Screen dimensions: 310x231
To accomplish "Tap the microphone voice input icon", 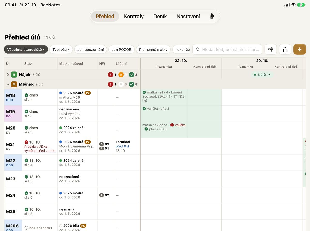I will [212, 16].
